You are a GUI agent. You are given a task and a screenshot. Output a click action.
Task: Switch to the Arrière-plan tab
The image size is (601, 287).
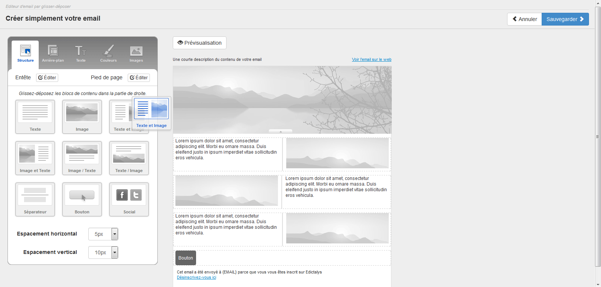coord(53,53)
